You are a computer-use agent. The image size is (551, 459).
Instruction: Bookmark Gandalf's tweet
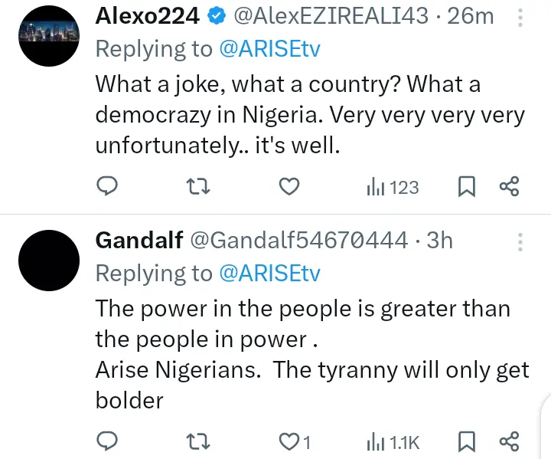coord(466,441)
